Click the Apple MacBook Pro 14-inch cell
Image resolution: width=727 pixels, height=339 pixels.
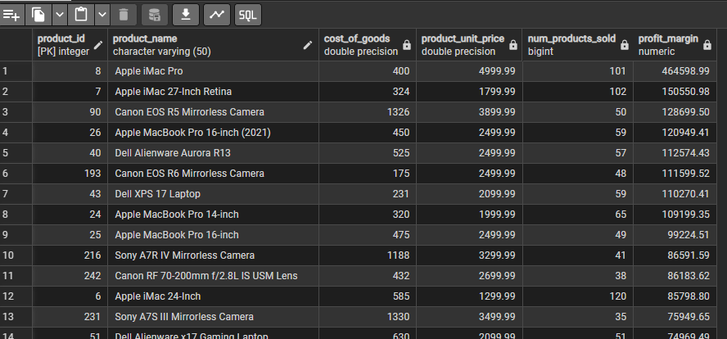[214, 215]
